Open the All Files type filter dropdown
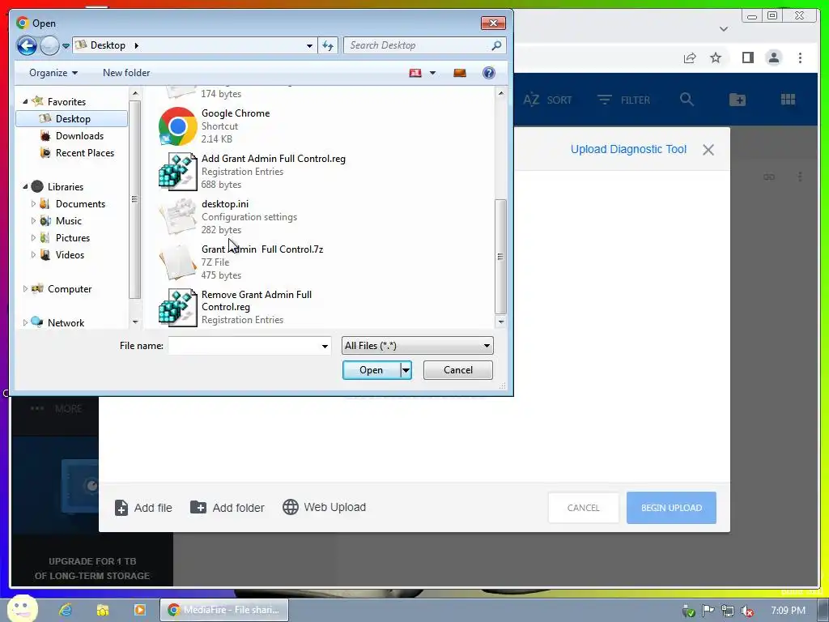This screenshot has width=829, height=622. (417, 346)
